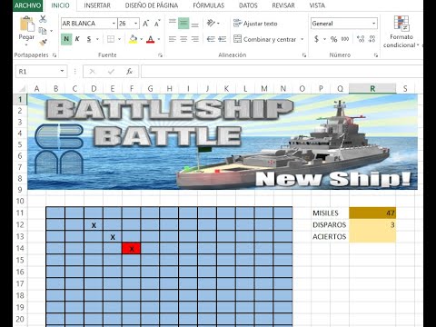Click the currency dollar format icon
The width and height of the screenshot is (436, 327).
(317, 39)
